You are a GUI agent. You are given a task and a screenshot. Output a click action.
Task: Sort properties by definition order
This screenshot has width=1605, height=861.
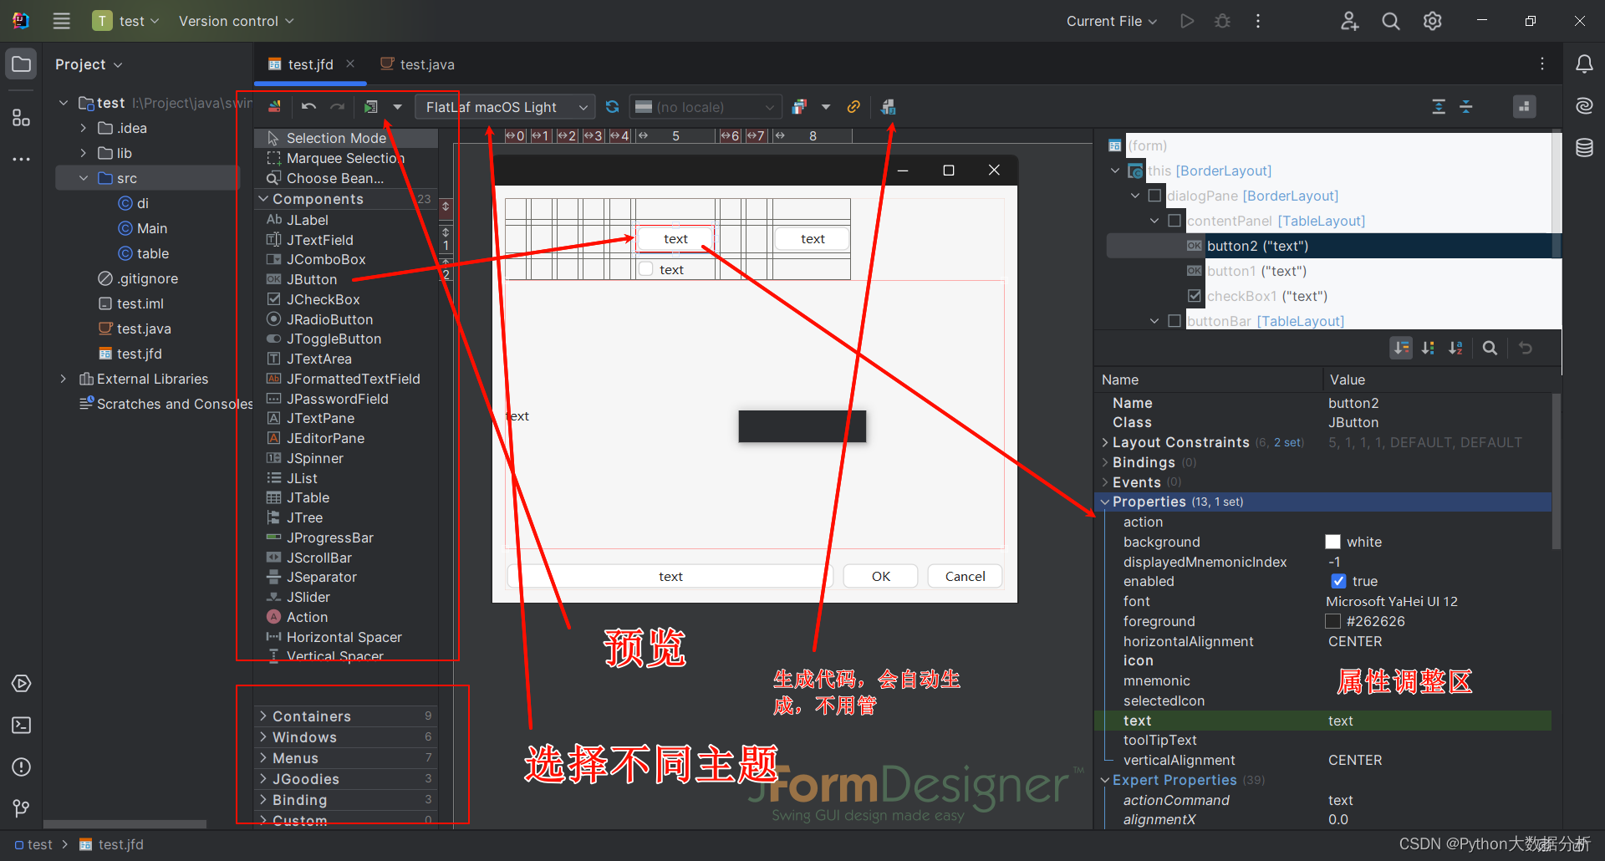pyautogui.click(x=1429, y=348)
